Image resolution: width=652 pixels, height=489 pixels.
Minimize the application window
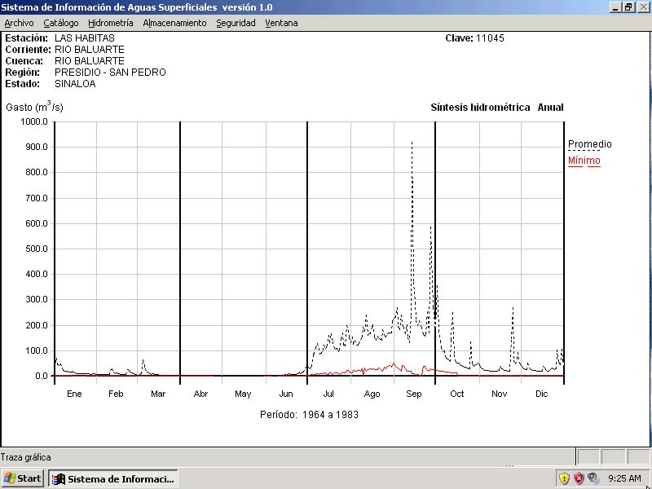(x=615, y=7)
